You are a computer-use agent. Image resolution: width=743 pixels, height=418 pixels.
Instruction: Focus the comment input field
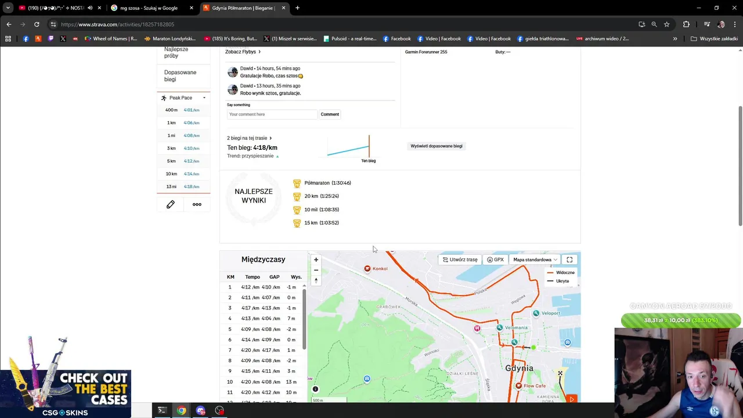(x=272, y=114)
